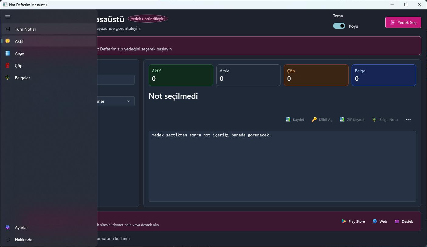Click the Belge count card
The image size is (427, 247).
pyautogui.click(x=384, y=75)
